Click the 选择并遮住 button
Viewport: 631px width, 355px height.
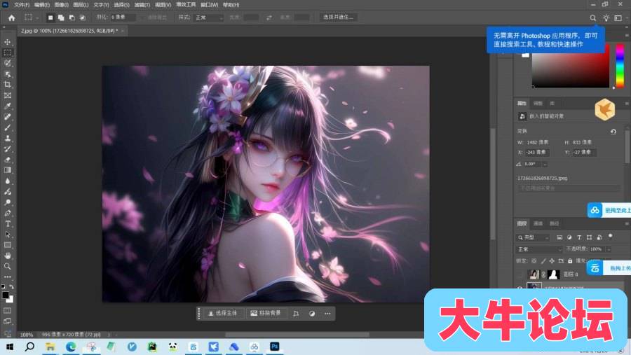click(x=338, y=18)
